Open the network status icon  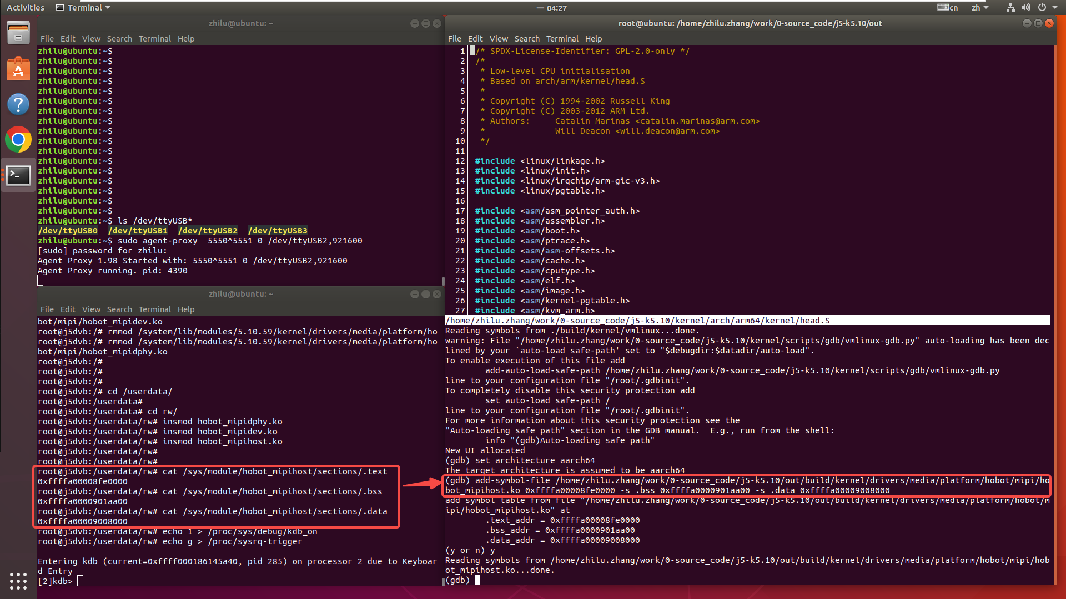coord(1010,8)
